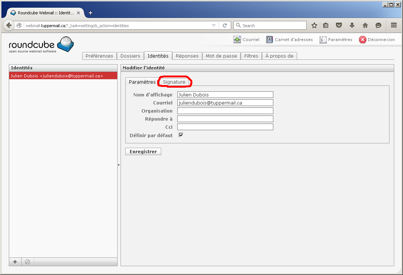The height and width of the screenshot is (275, 403).
Task: Open Carnet d'adresses address book
Action: (x=270, y=40)
